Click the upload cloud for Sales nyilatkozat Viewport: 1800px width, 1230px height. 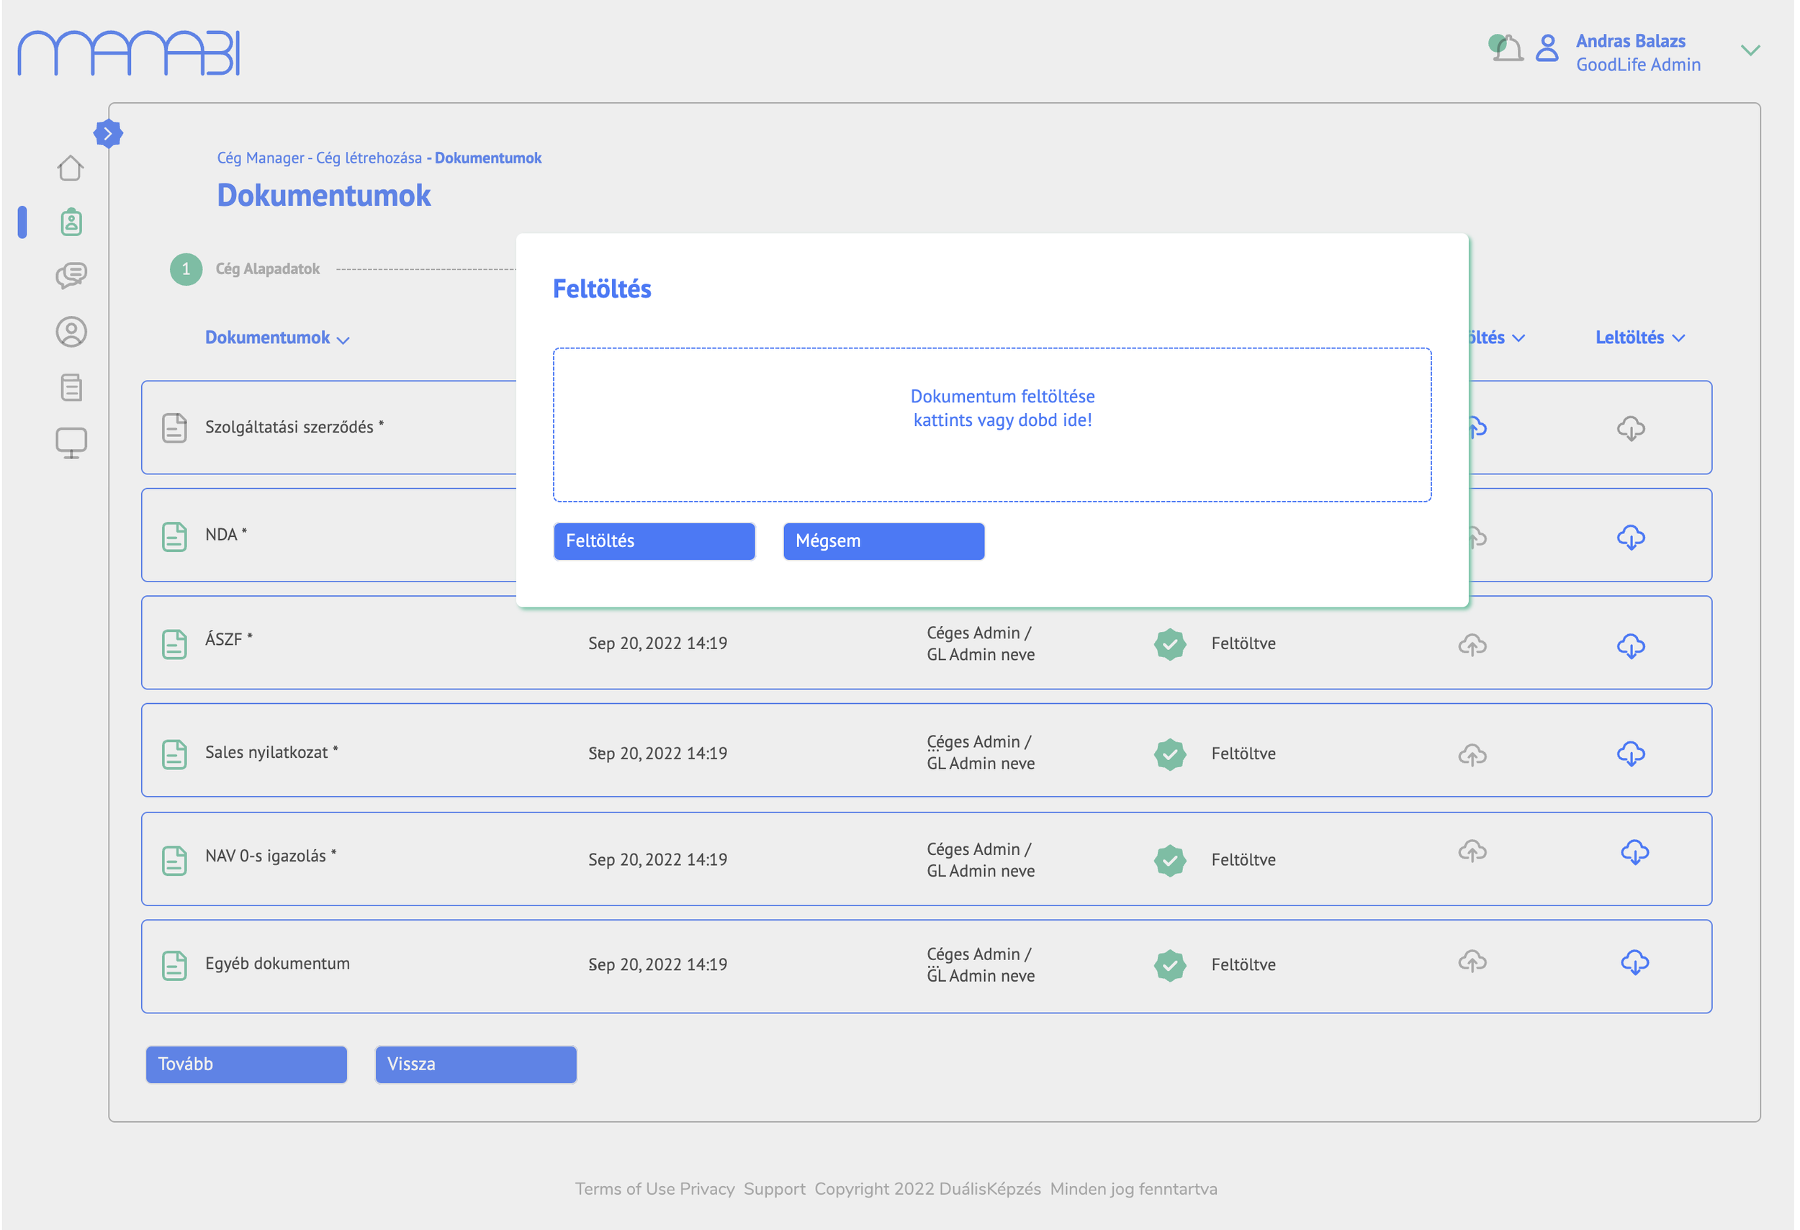[1472, 755]
